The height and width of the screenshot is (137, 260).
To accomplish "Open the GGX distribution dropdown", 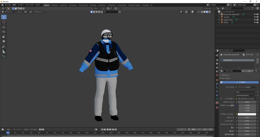I will point(246,92).
